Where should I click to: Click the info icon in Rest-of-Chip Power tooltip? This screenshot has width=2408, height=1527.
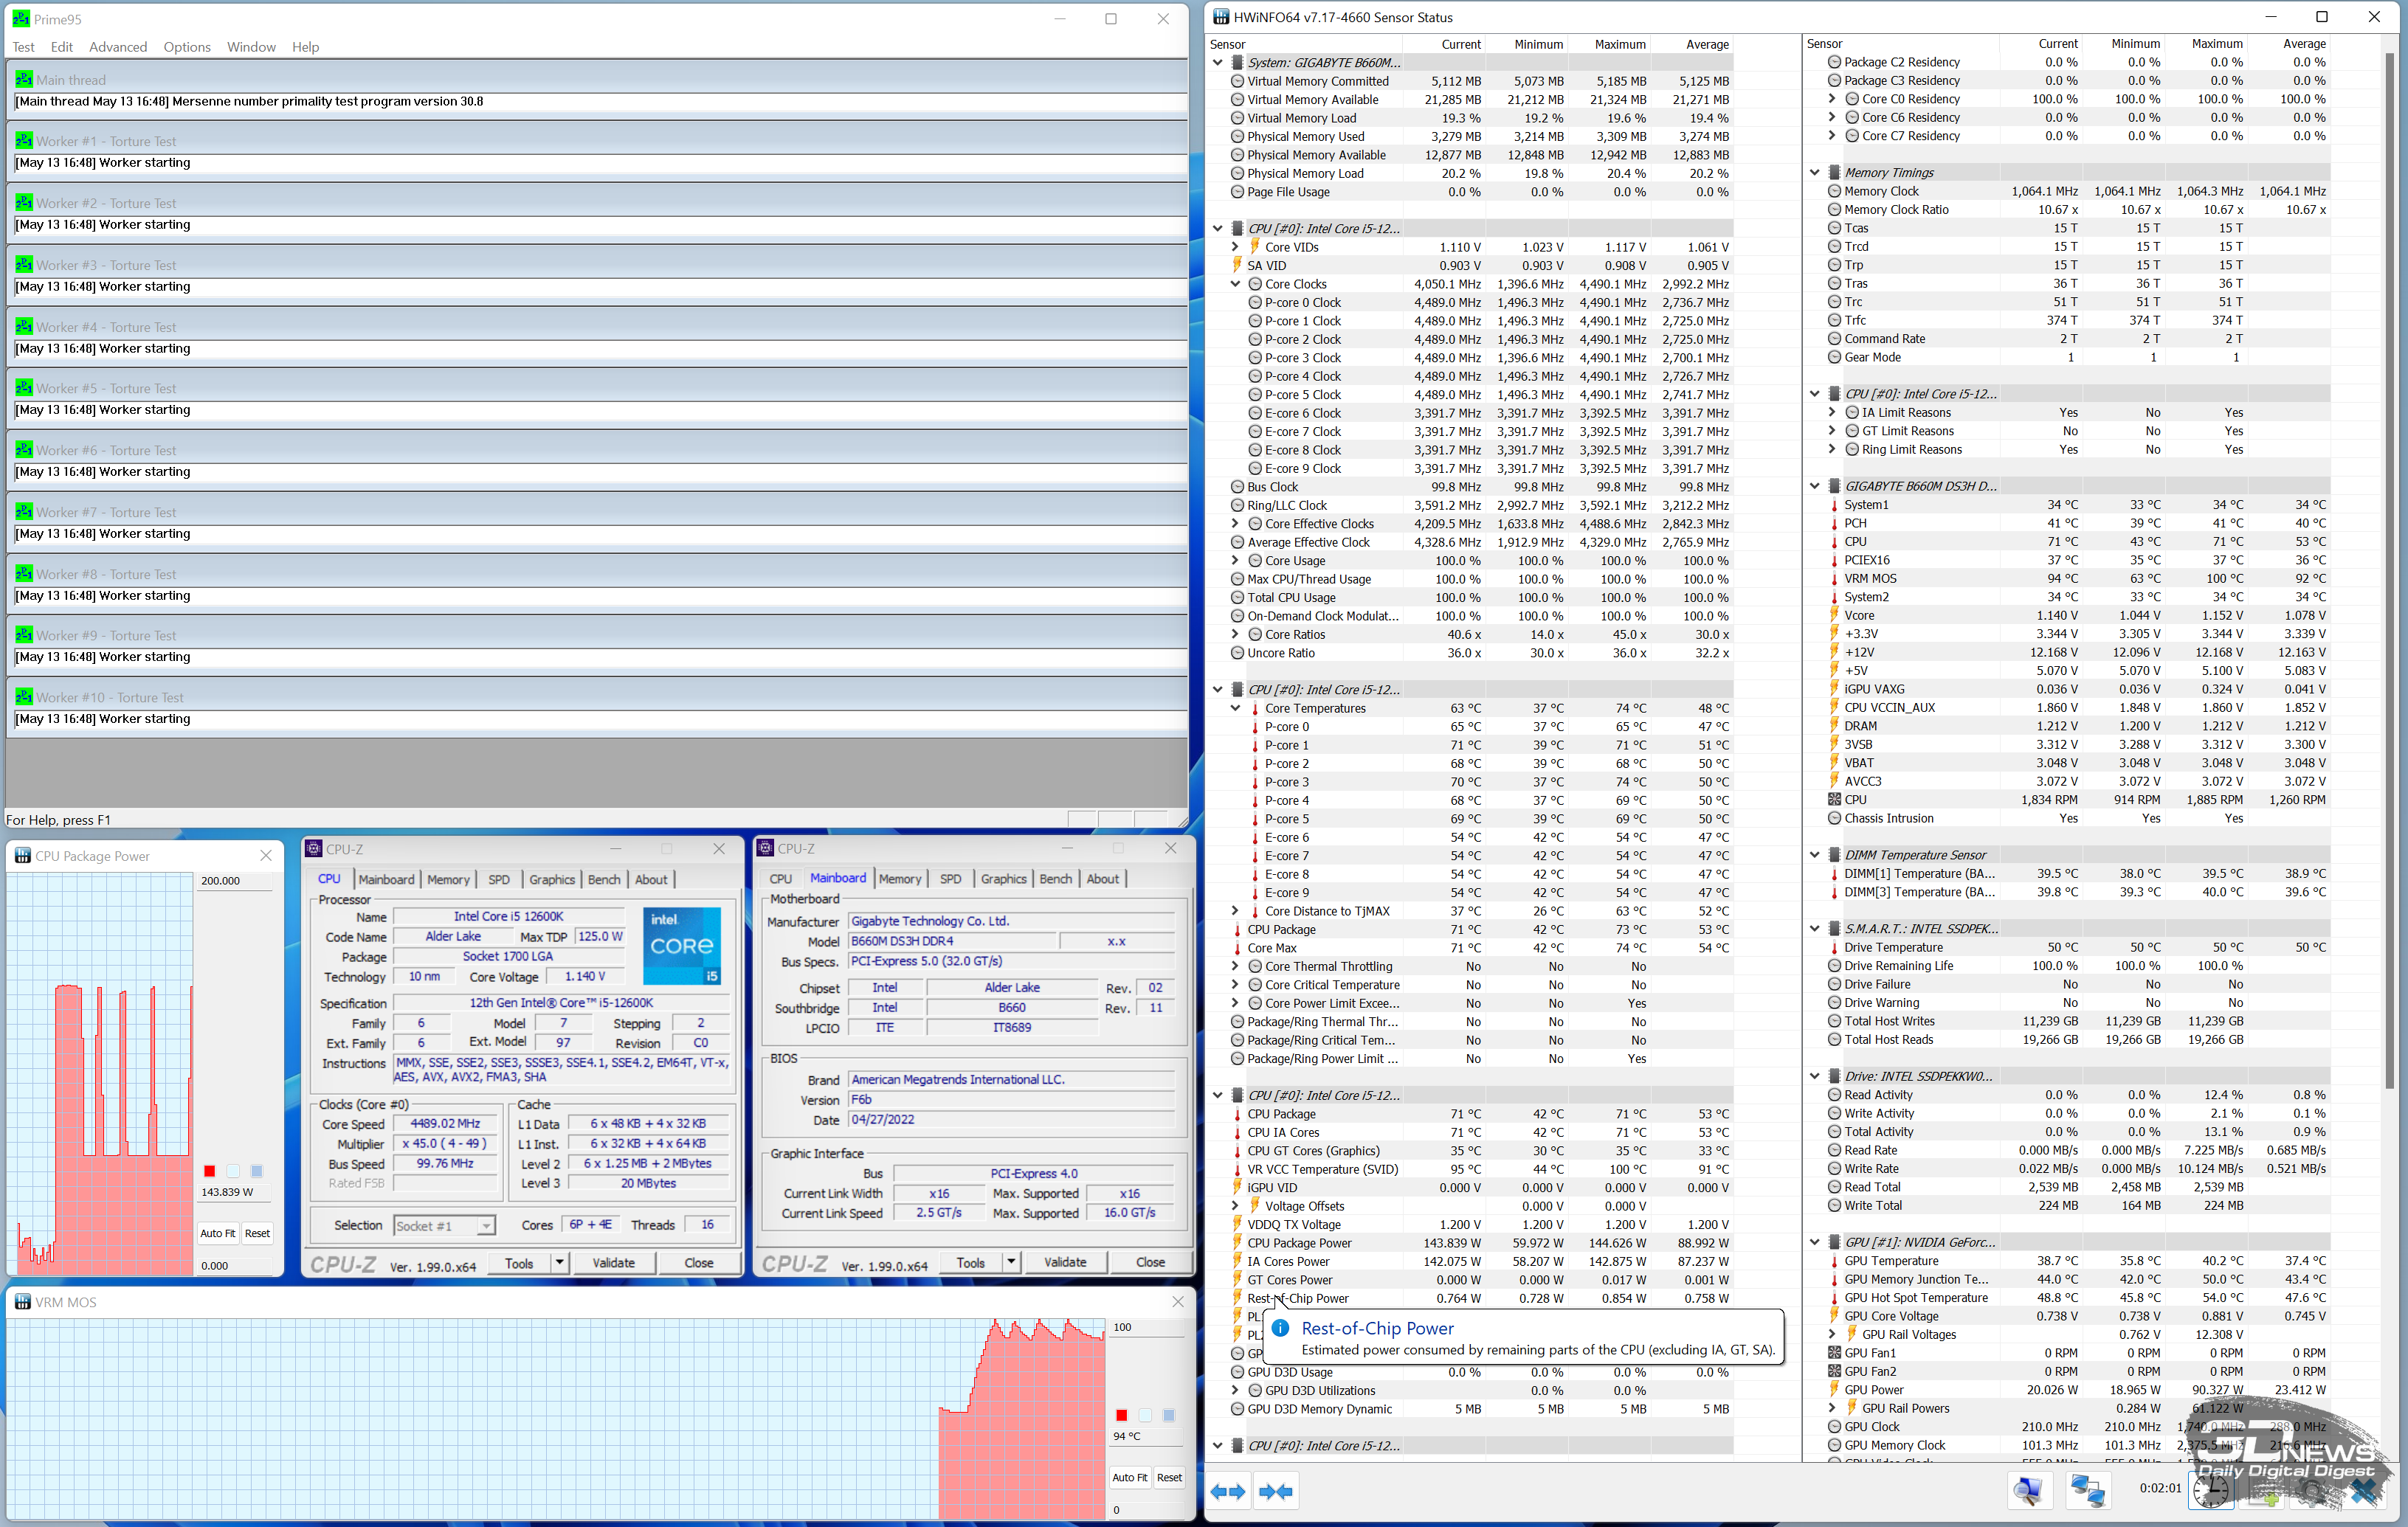coord(1281,1328)
